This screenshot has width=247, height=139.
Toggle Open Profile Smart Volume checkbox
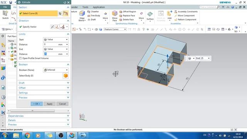(x=20, y=58)
